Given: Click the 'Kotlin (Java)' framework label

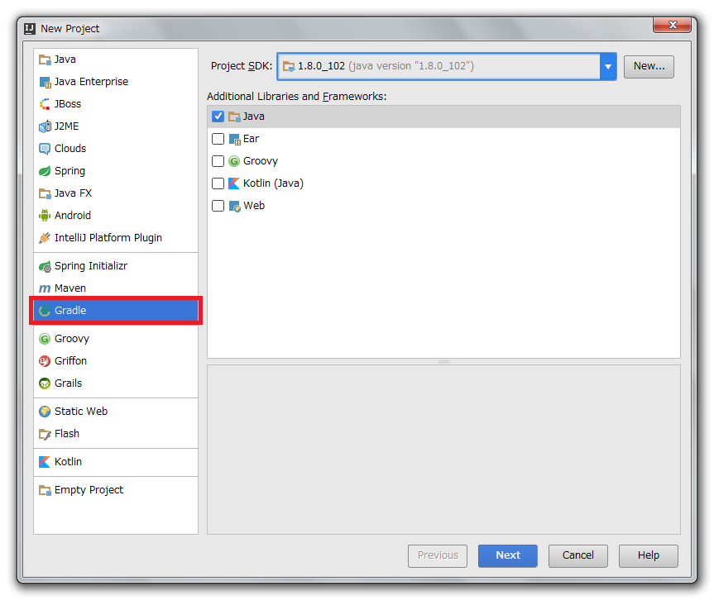Looking at the screenshot, I should click(273, 183).
